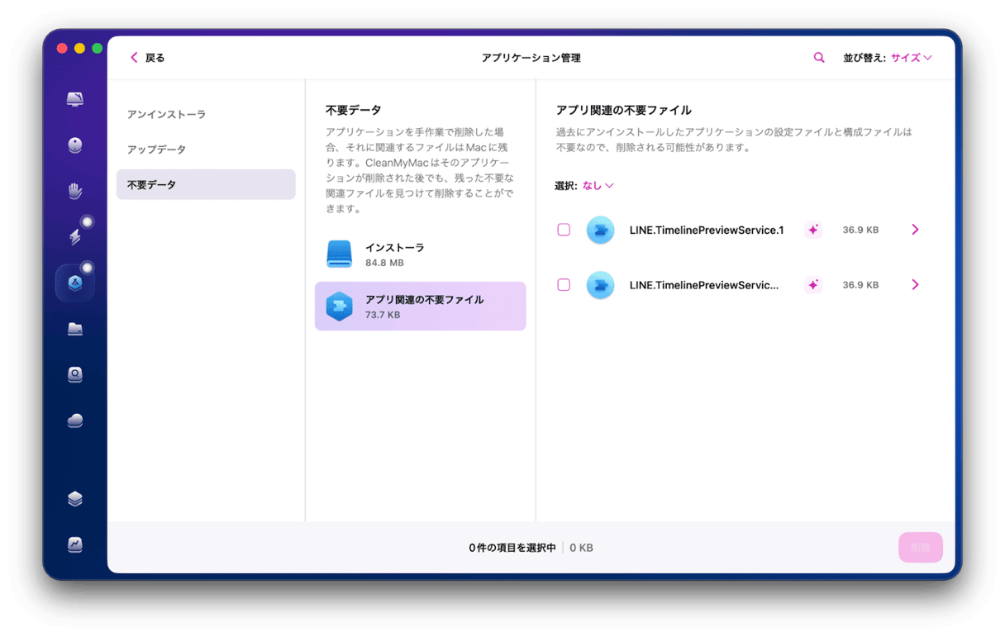Click アプリケーション管理 window title
The image size is (1005, 637).
[531, 58]
